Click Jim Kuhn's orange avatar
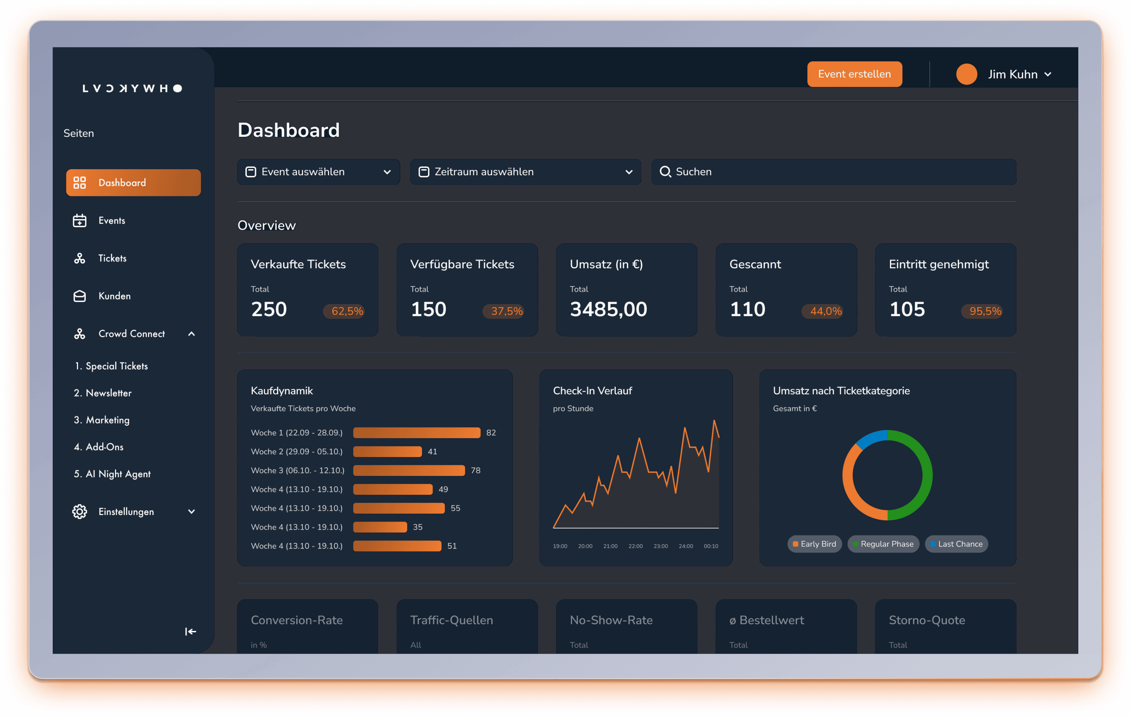Viewport: 1131px width, 716px height. [966, 74]
